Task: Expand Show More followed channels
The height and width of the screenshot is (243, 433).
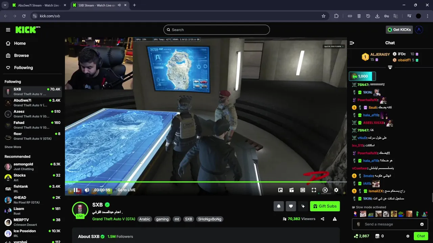Action: click(13, 147)
